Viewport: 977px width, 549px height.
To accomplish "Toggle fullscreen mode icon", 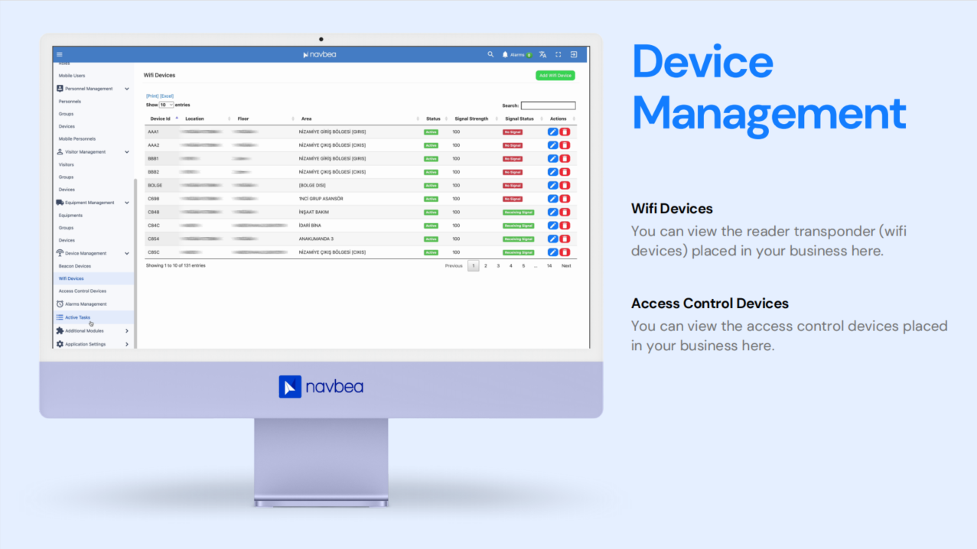I will (559, 54).
